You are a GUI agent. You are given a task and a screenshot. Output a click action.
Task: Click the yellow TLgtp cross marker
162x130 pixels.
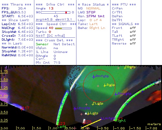93,104
